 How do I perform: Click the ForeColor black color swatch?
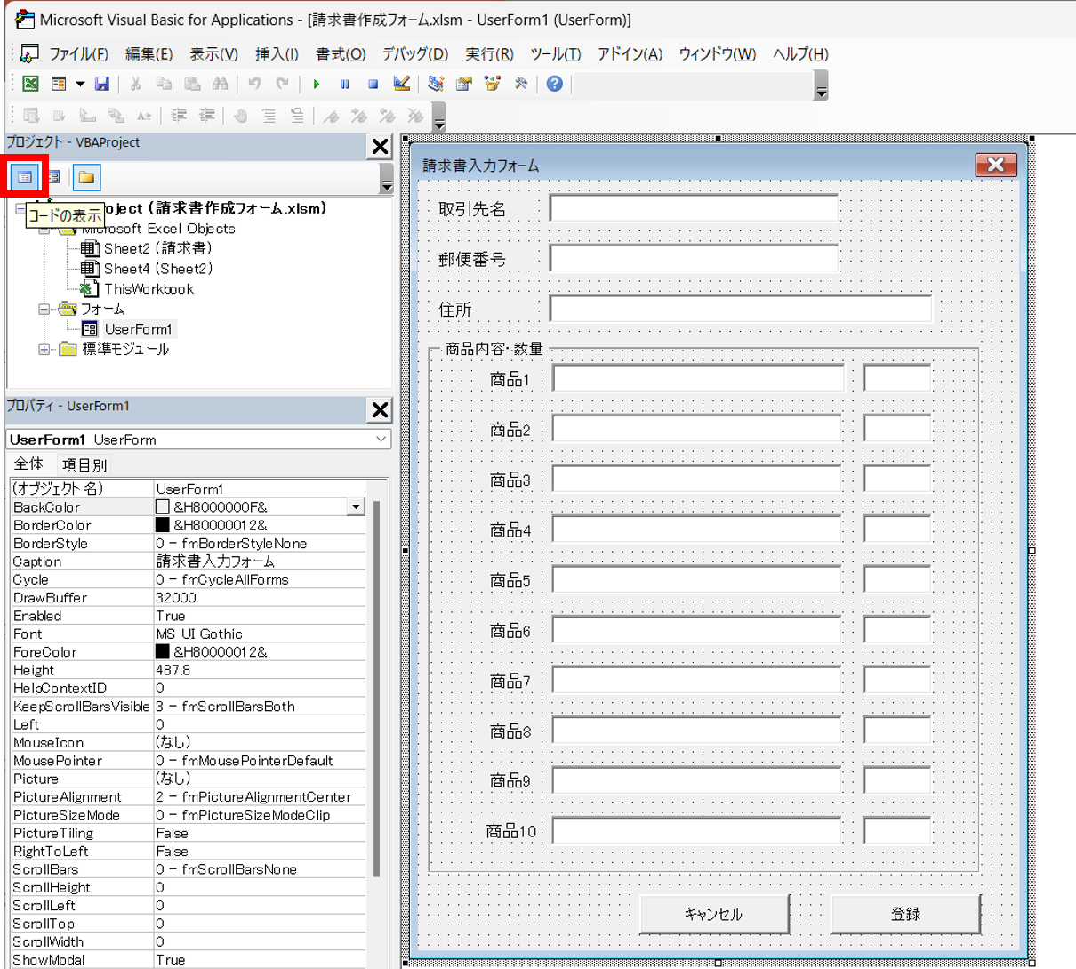[x=163, y=652]
